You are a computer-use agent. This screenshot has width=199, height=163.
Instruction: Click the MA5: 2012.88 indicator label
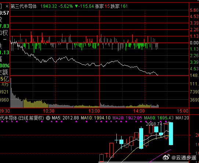click(65, 118)
